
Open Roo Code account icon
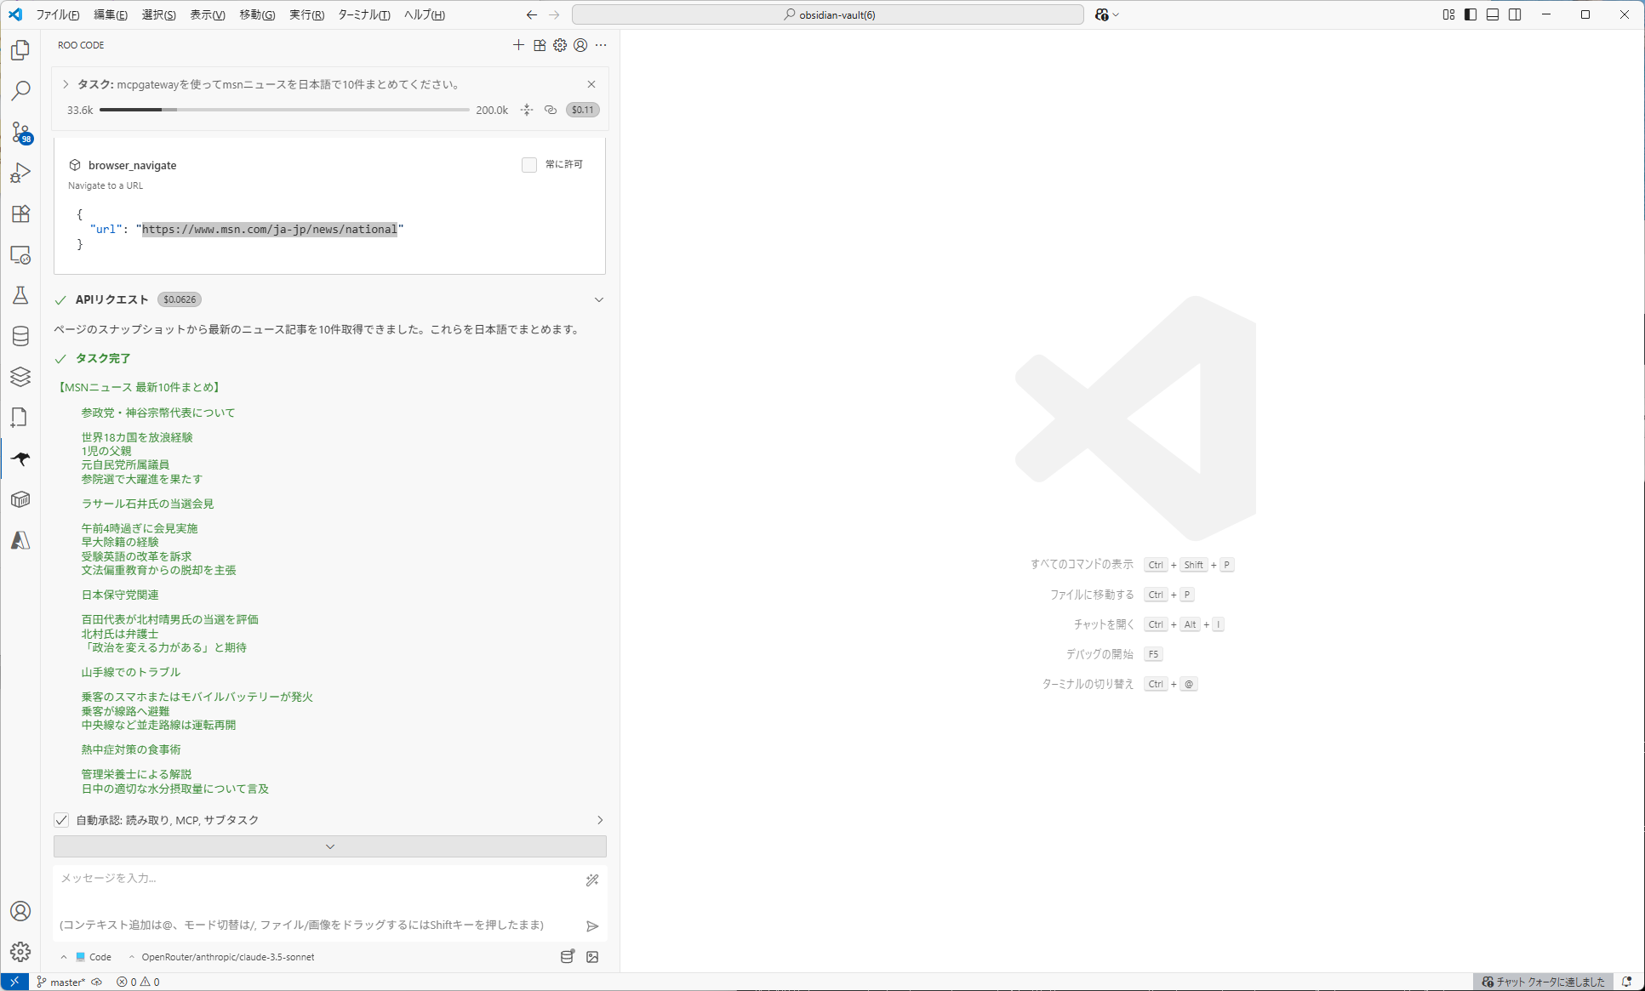click(x=580, y=45)
